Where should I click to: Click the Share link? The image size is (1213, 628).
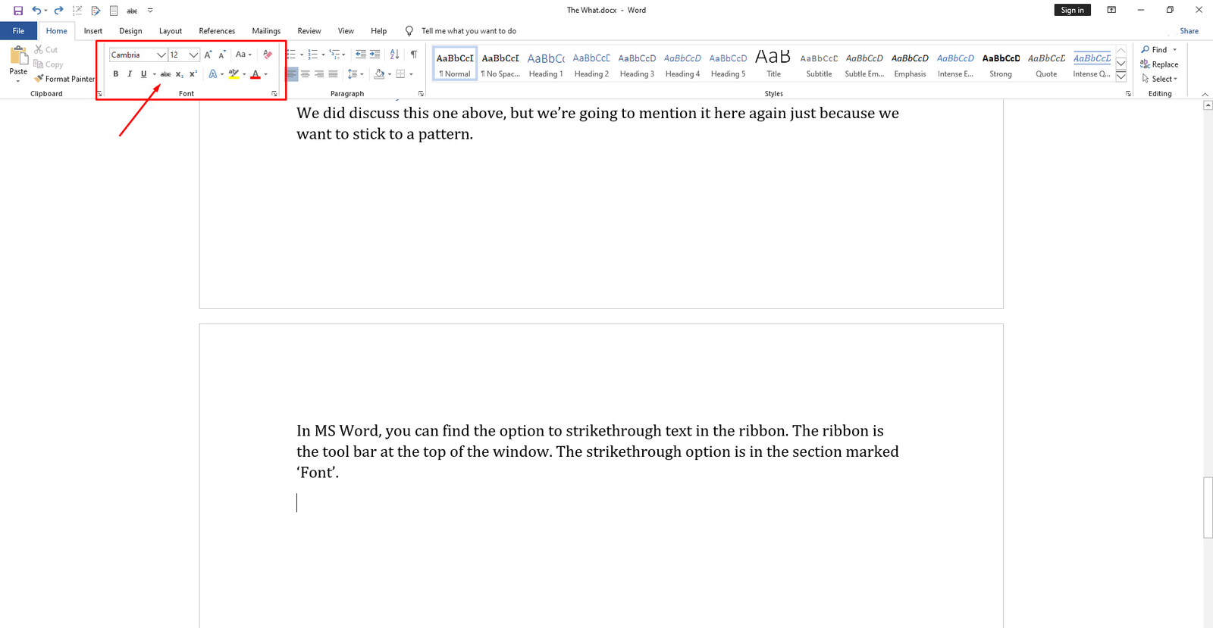pos(1189,31)
